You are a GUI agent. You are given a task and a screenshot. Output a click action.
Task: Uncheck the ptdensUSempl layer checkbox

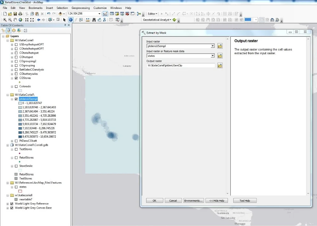[16, 99]
